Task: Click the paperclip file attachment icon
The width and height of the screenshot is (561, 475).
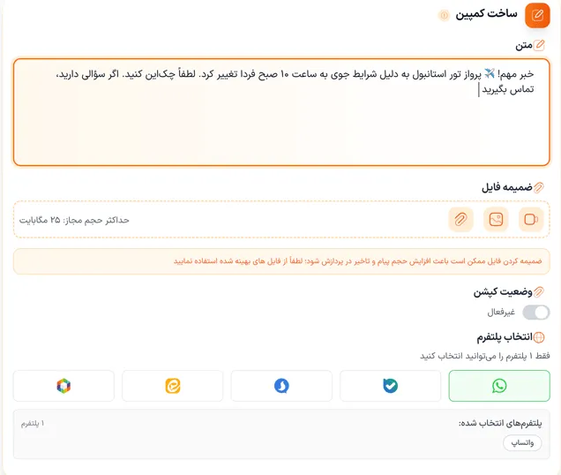Action: (x=460, y=220)
